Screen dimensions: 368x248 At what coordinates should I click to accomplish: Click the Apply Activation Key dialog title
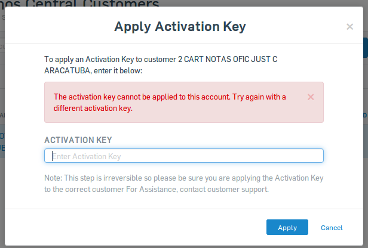pos(180,27)
